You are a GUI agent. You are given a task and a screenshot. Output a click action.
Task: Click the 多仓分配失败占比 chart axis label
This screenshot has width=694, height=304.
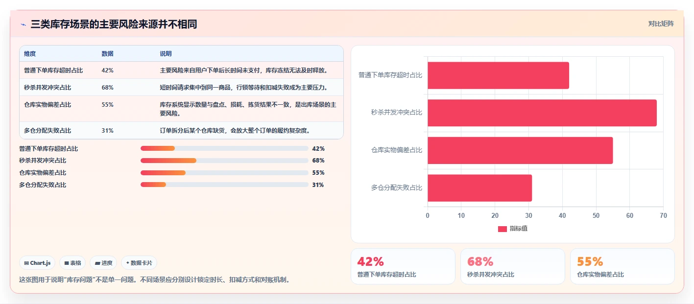[396, 187]
